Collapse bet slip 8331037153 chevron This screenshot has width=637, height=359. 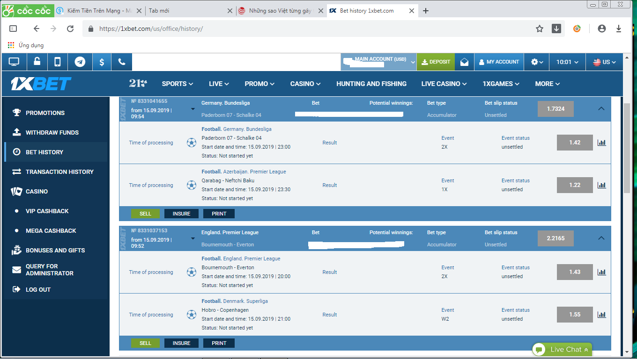pyautogui.click(x=601, y=238)
